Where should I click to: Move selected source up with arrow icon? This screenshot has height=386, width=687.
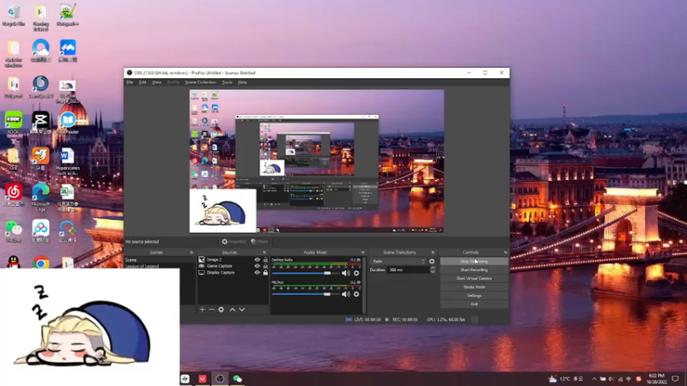(232, 310)
